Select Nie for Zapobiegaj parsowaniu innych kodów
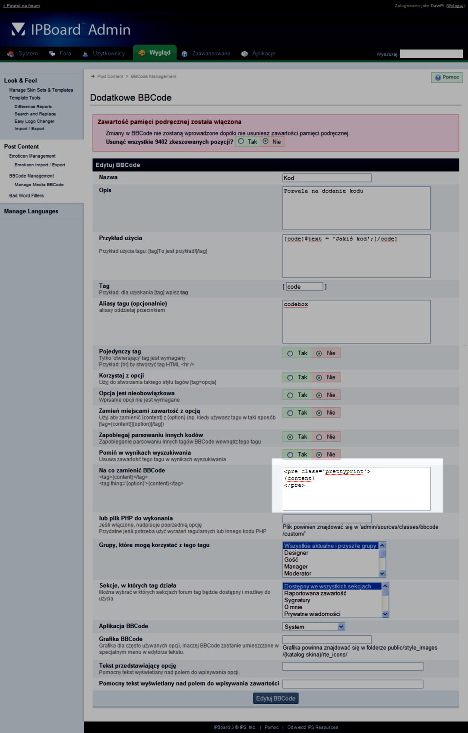Viewport: 468px width, 733px height. [x=319, y=437]
